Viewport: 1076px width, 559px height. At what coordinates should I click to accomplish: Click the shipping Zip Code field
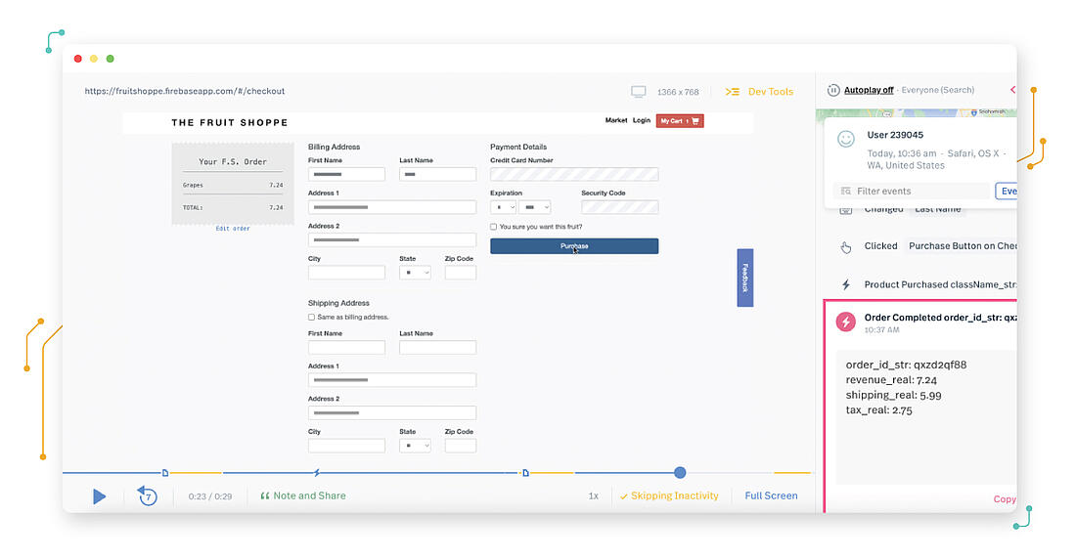(461, 445)
